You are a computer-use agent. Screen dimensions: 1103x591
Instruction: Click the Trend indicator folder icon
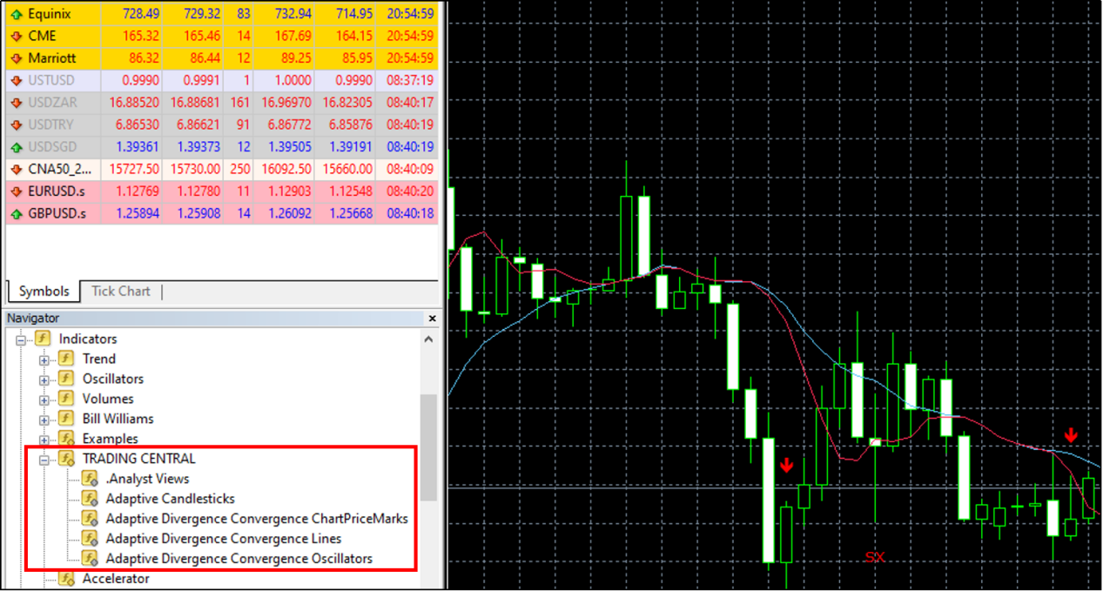pyautogui.click(x=66, y=359)
